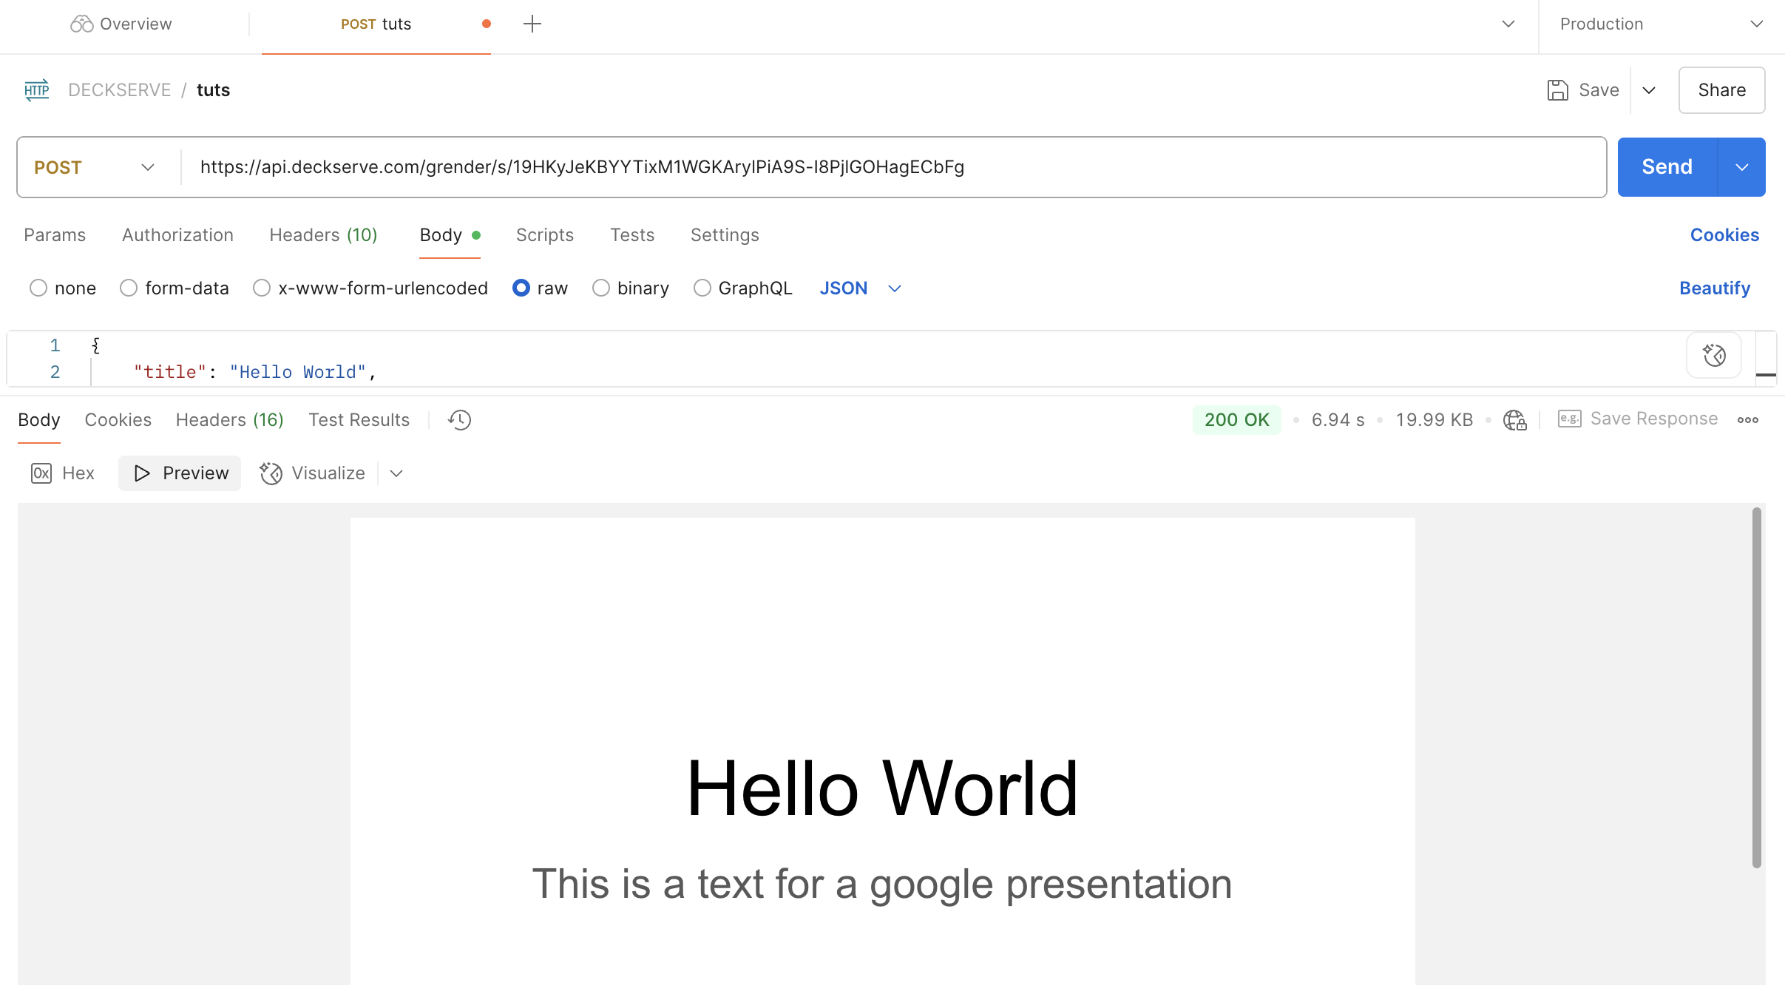The height and width of the screenshot is (994, 1785).
Task: Open the response history clock icon
Action: [459, 420]
